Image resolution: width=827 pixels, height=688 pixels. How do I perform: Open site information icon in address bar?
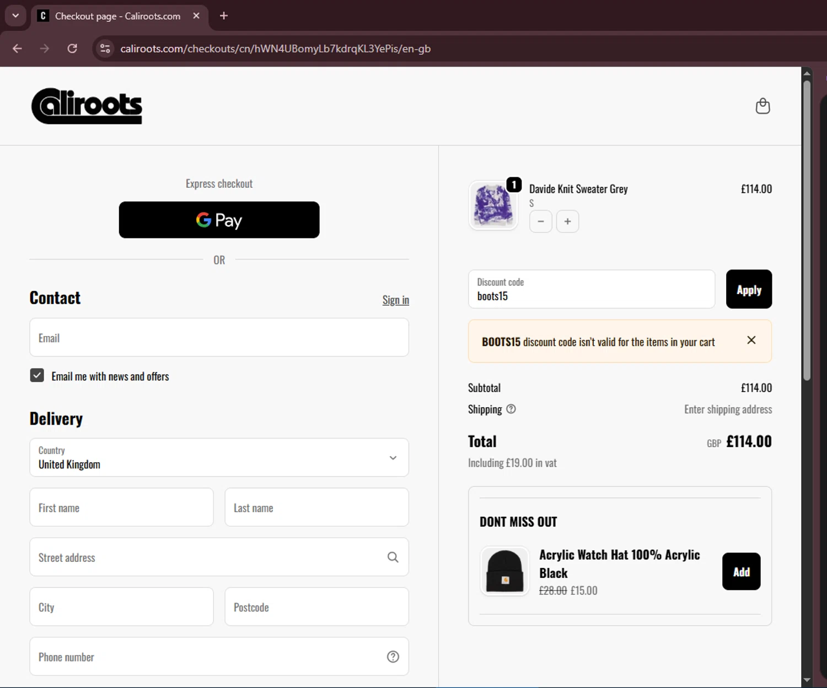tap(105, 48)
